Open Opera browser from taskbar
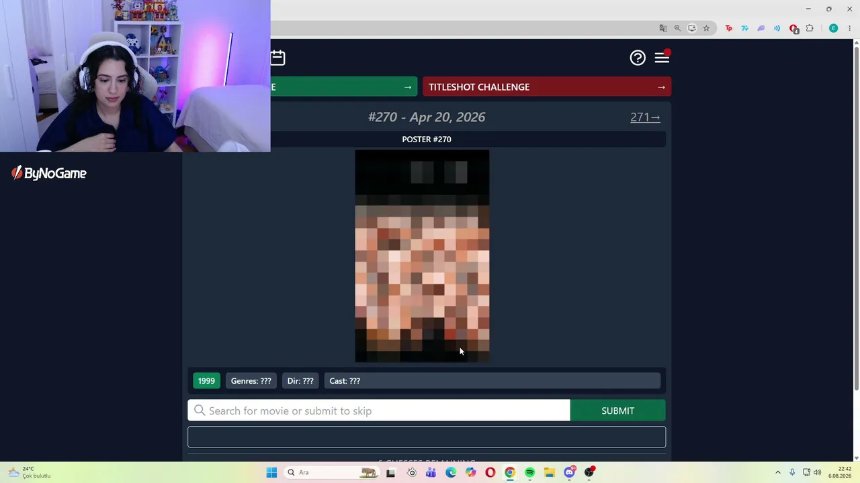The height and width of the screenshot is (483, 860). coord(490,472)
